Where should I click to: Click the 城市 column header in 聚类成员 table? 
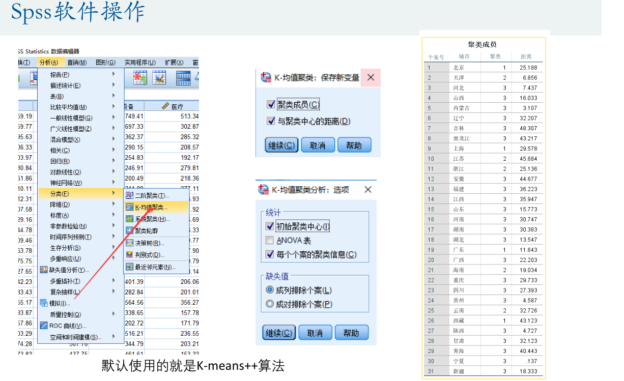464,56
